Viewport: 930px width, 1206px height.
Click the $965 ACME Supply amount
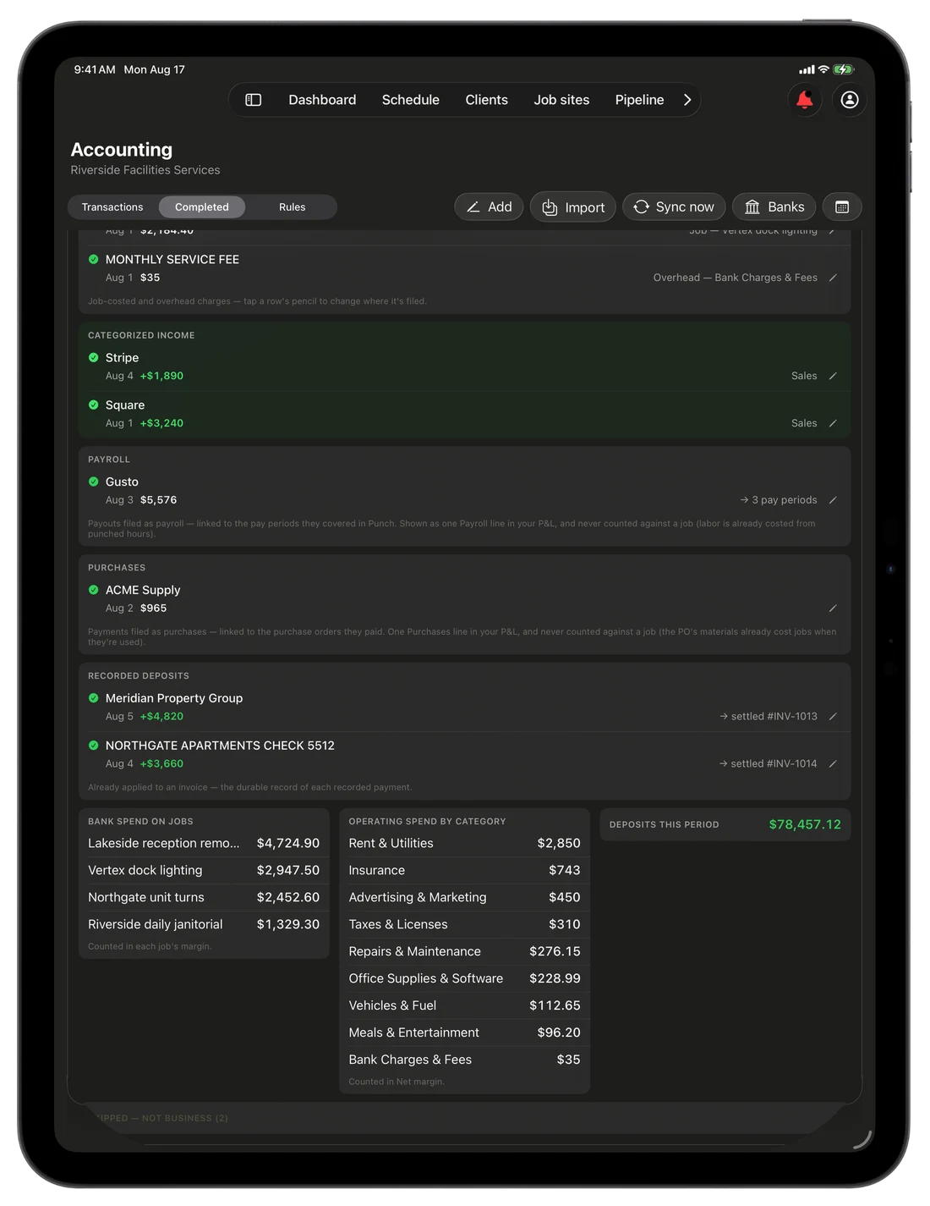(x=153, y=609)
